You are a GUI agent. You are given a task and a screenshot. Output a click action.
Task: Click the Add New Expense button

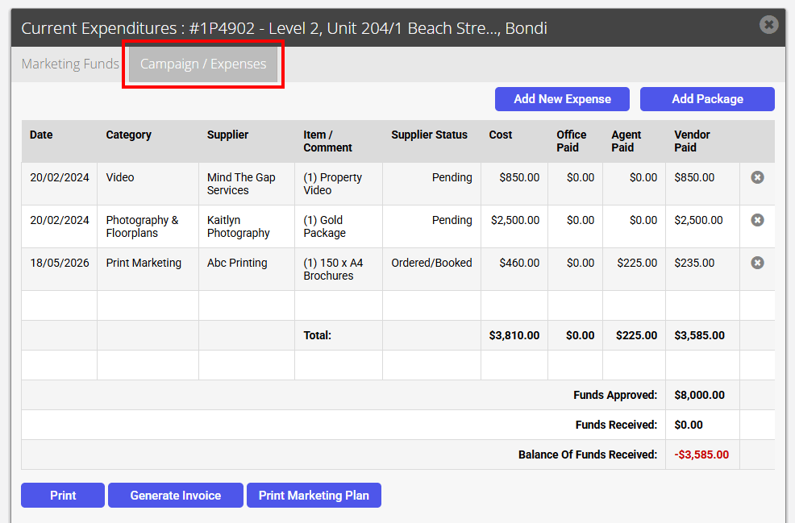click(562, 99)
